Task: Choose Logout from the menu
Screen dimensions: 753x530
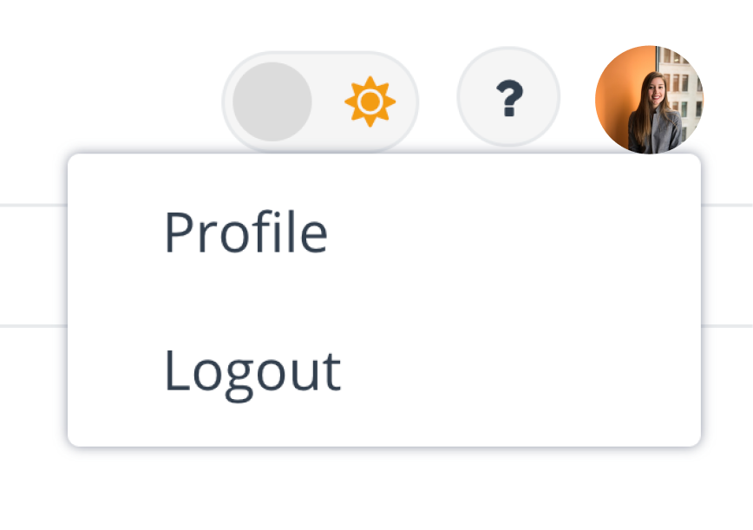Action: 252,371
